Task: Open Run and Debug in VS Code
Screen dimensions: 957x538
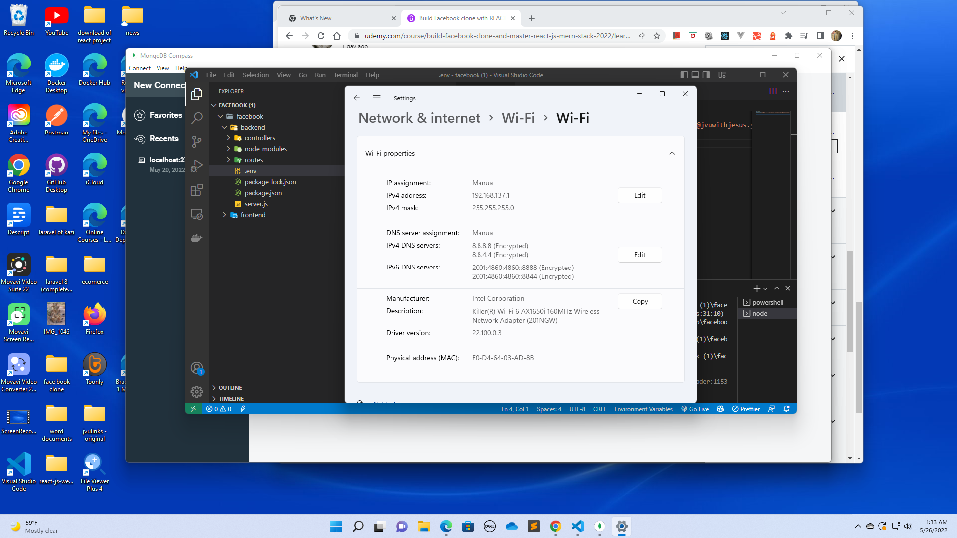Action: (x=197, y=166)
